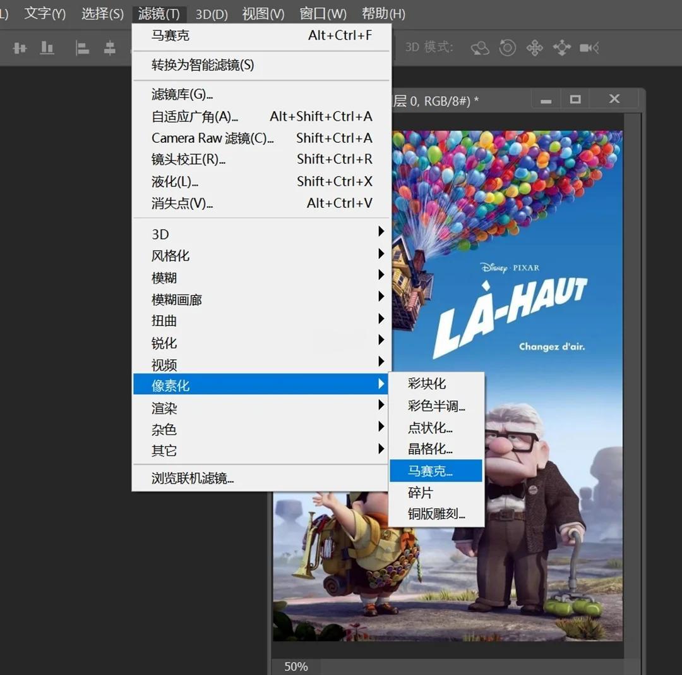
Task: Choose 马赛克... in the pixelate submenu
Action: (435, 471)
